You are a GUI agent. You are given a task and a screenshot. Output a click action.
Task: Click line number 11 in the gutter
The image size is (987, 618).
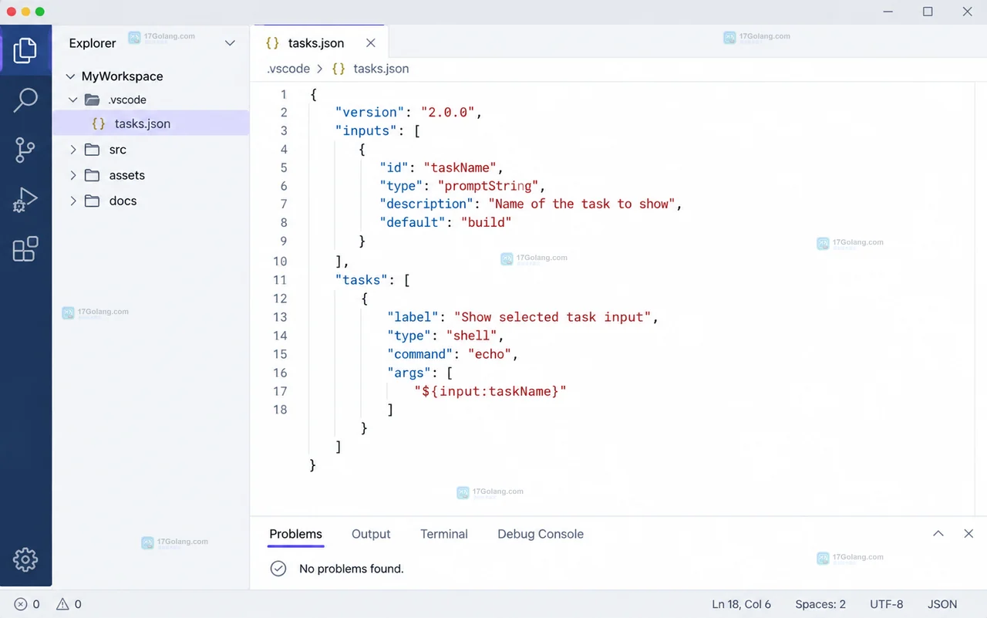pos(280,280)
